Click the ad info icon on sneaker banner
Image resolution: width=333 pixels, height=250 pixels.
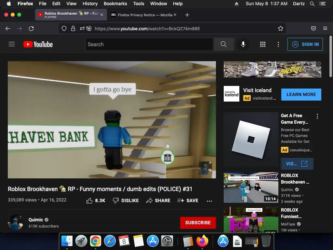[x=319, y=64]
